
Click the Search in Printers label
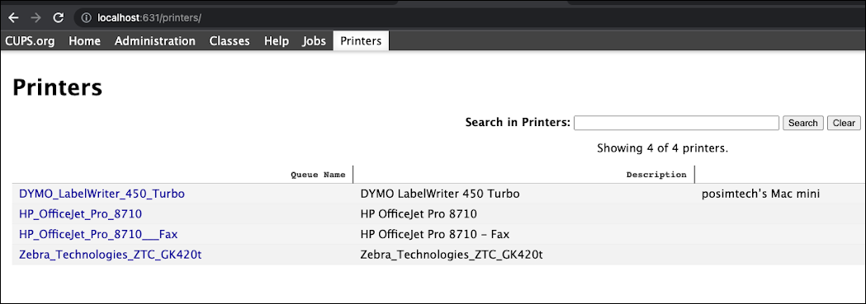pos(518,122)
